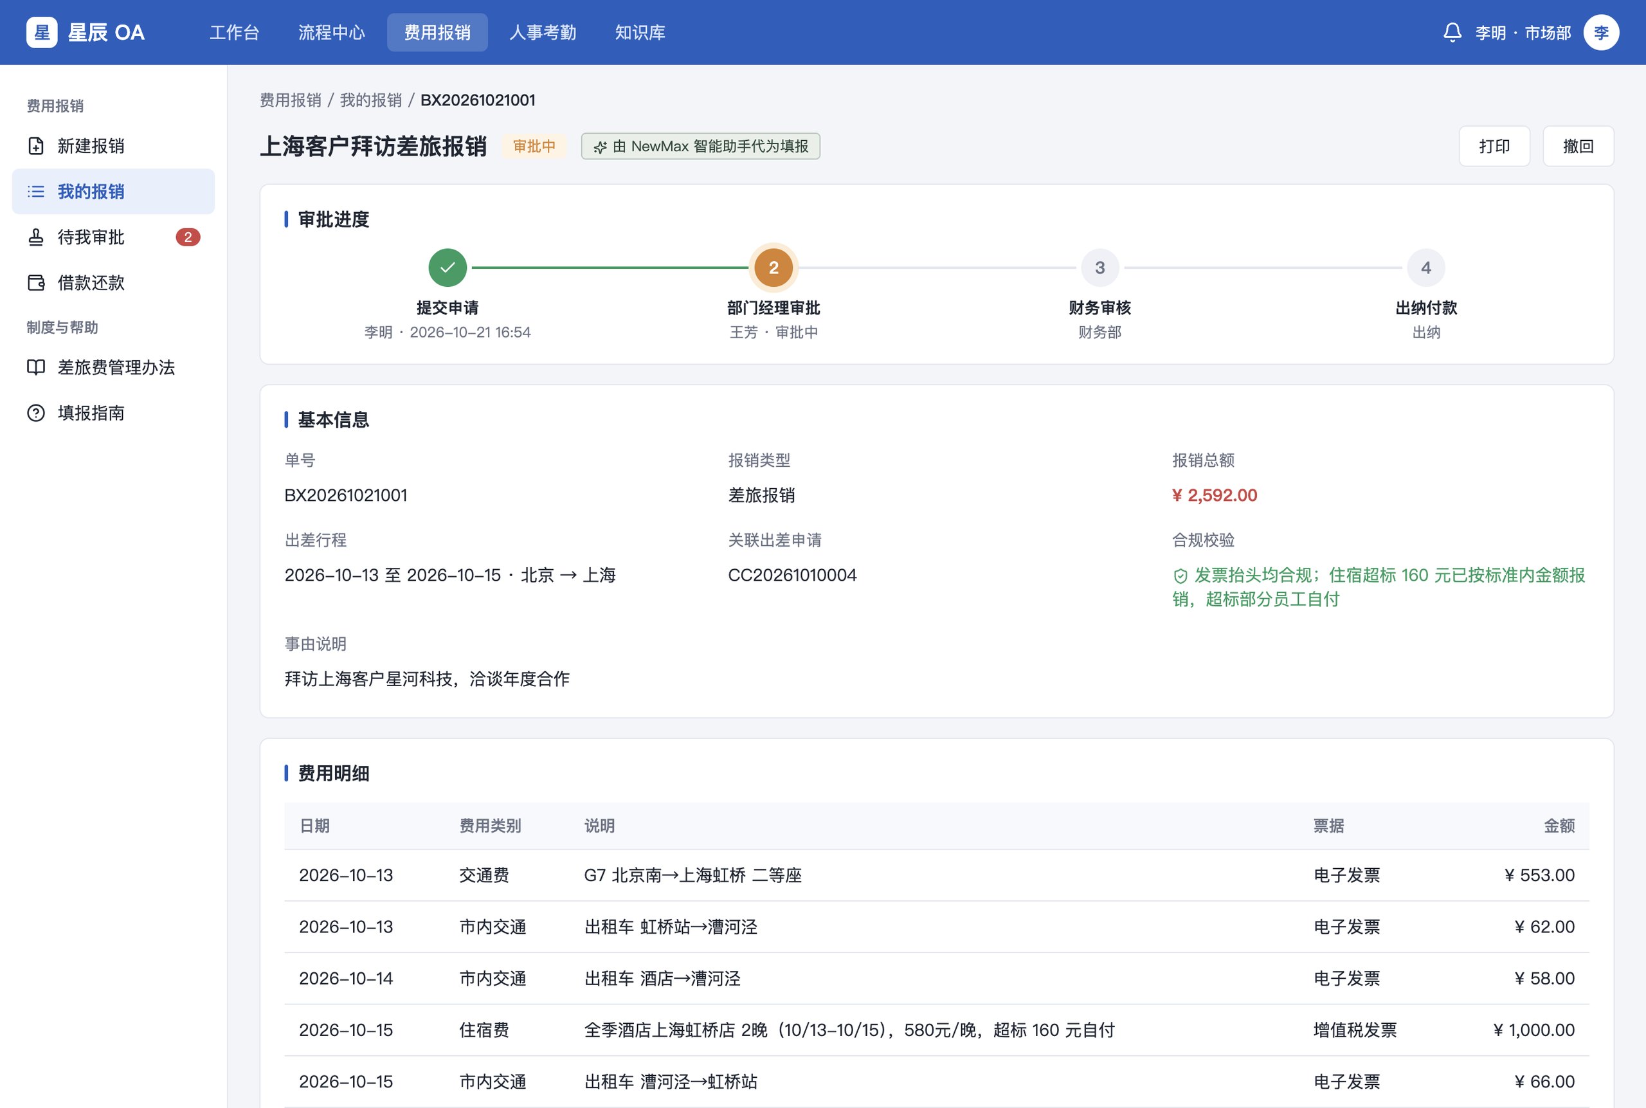Click the 新建报销 document icon
Image resolution: width=1646 pixels, height=1108 pixels.
(36, 146)
